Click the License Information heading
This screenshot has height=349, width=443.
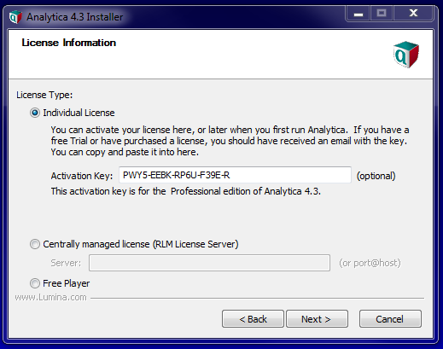[x=69, y=43]
